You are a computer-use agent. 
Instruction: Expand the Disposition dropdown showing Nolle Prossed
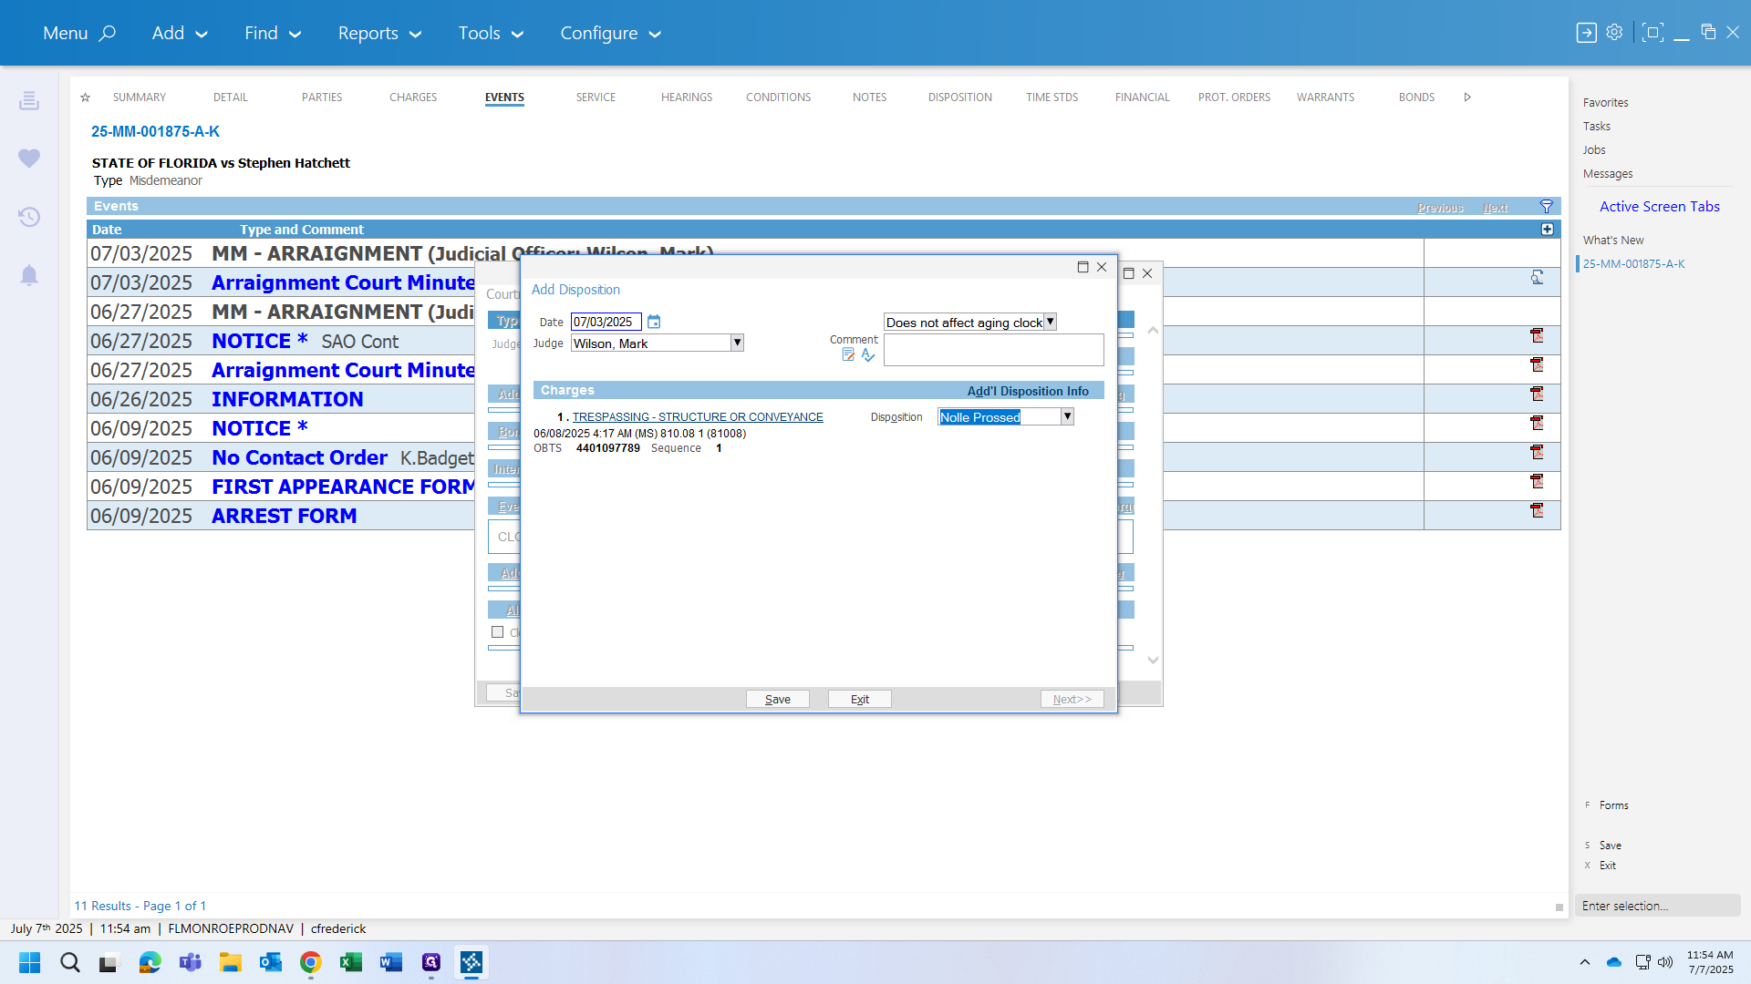[1067, 416]
